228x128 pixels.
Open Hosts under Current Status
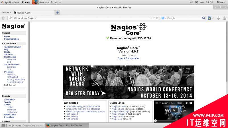[7, 52]
